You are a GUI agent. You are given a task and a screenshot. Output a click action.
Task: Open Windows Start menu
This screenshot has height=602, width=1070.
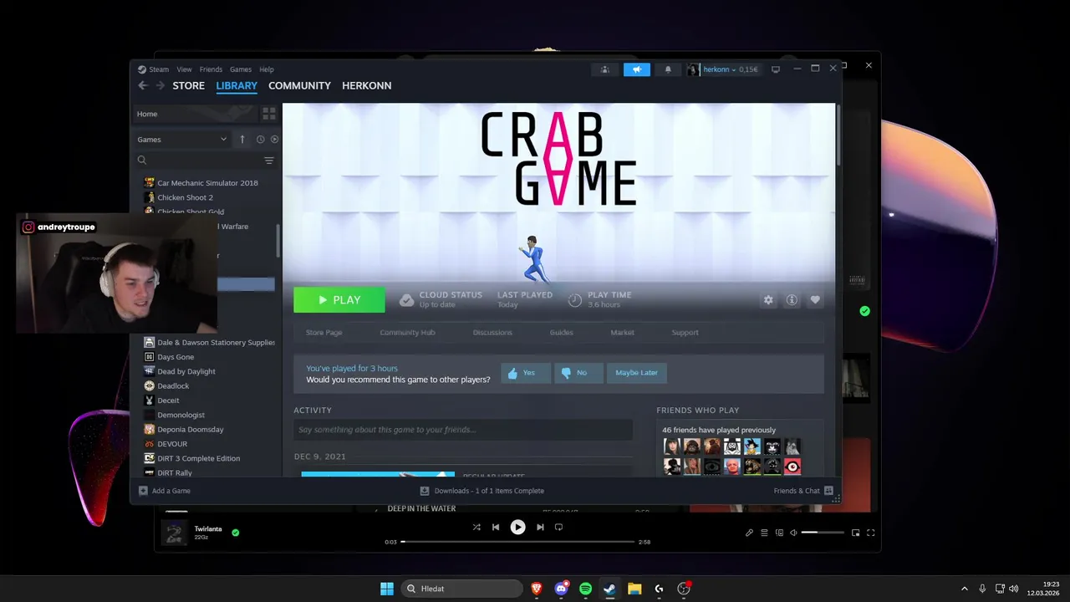pyautogui.click(x=387, y=589)
